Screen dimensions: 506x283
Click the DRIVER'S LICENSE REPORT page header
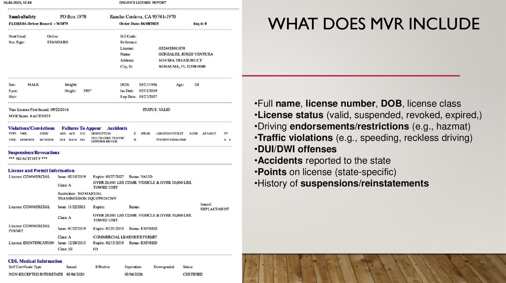pos(143,2)
